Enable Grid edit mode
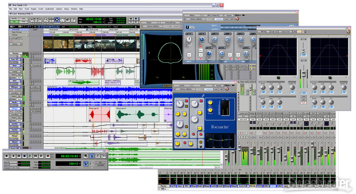The image size is (356, 194). [x=23, y=21]
